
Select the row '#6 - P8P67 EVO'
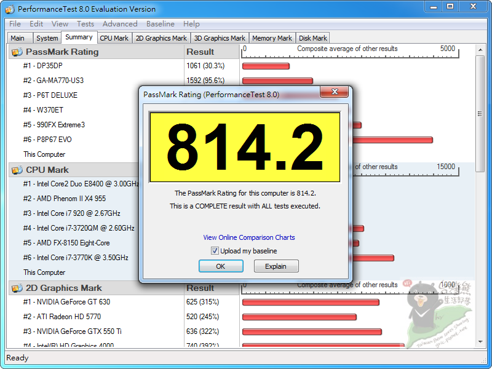pyautogui.click(x=47, y=140)
